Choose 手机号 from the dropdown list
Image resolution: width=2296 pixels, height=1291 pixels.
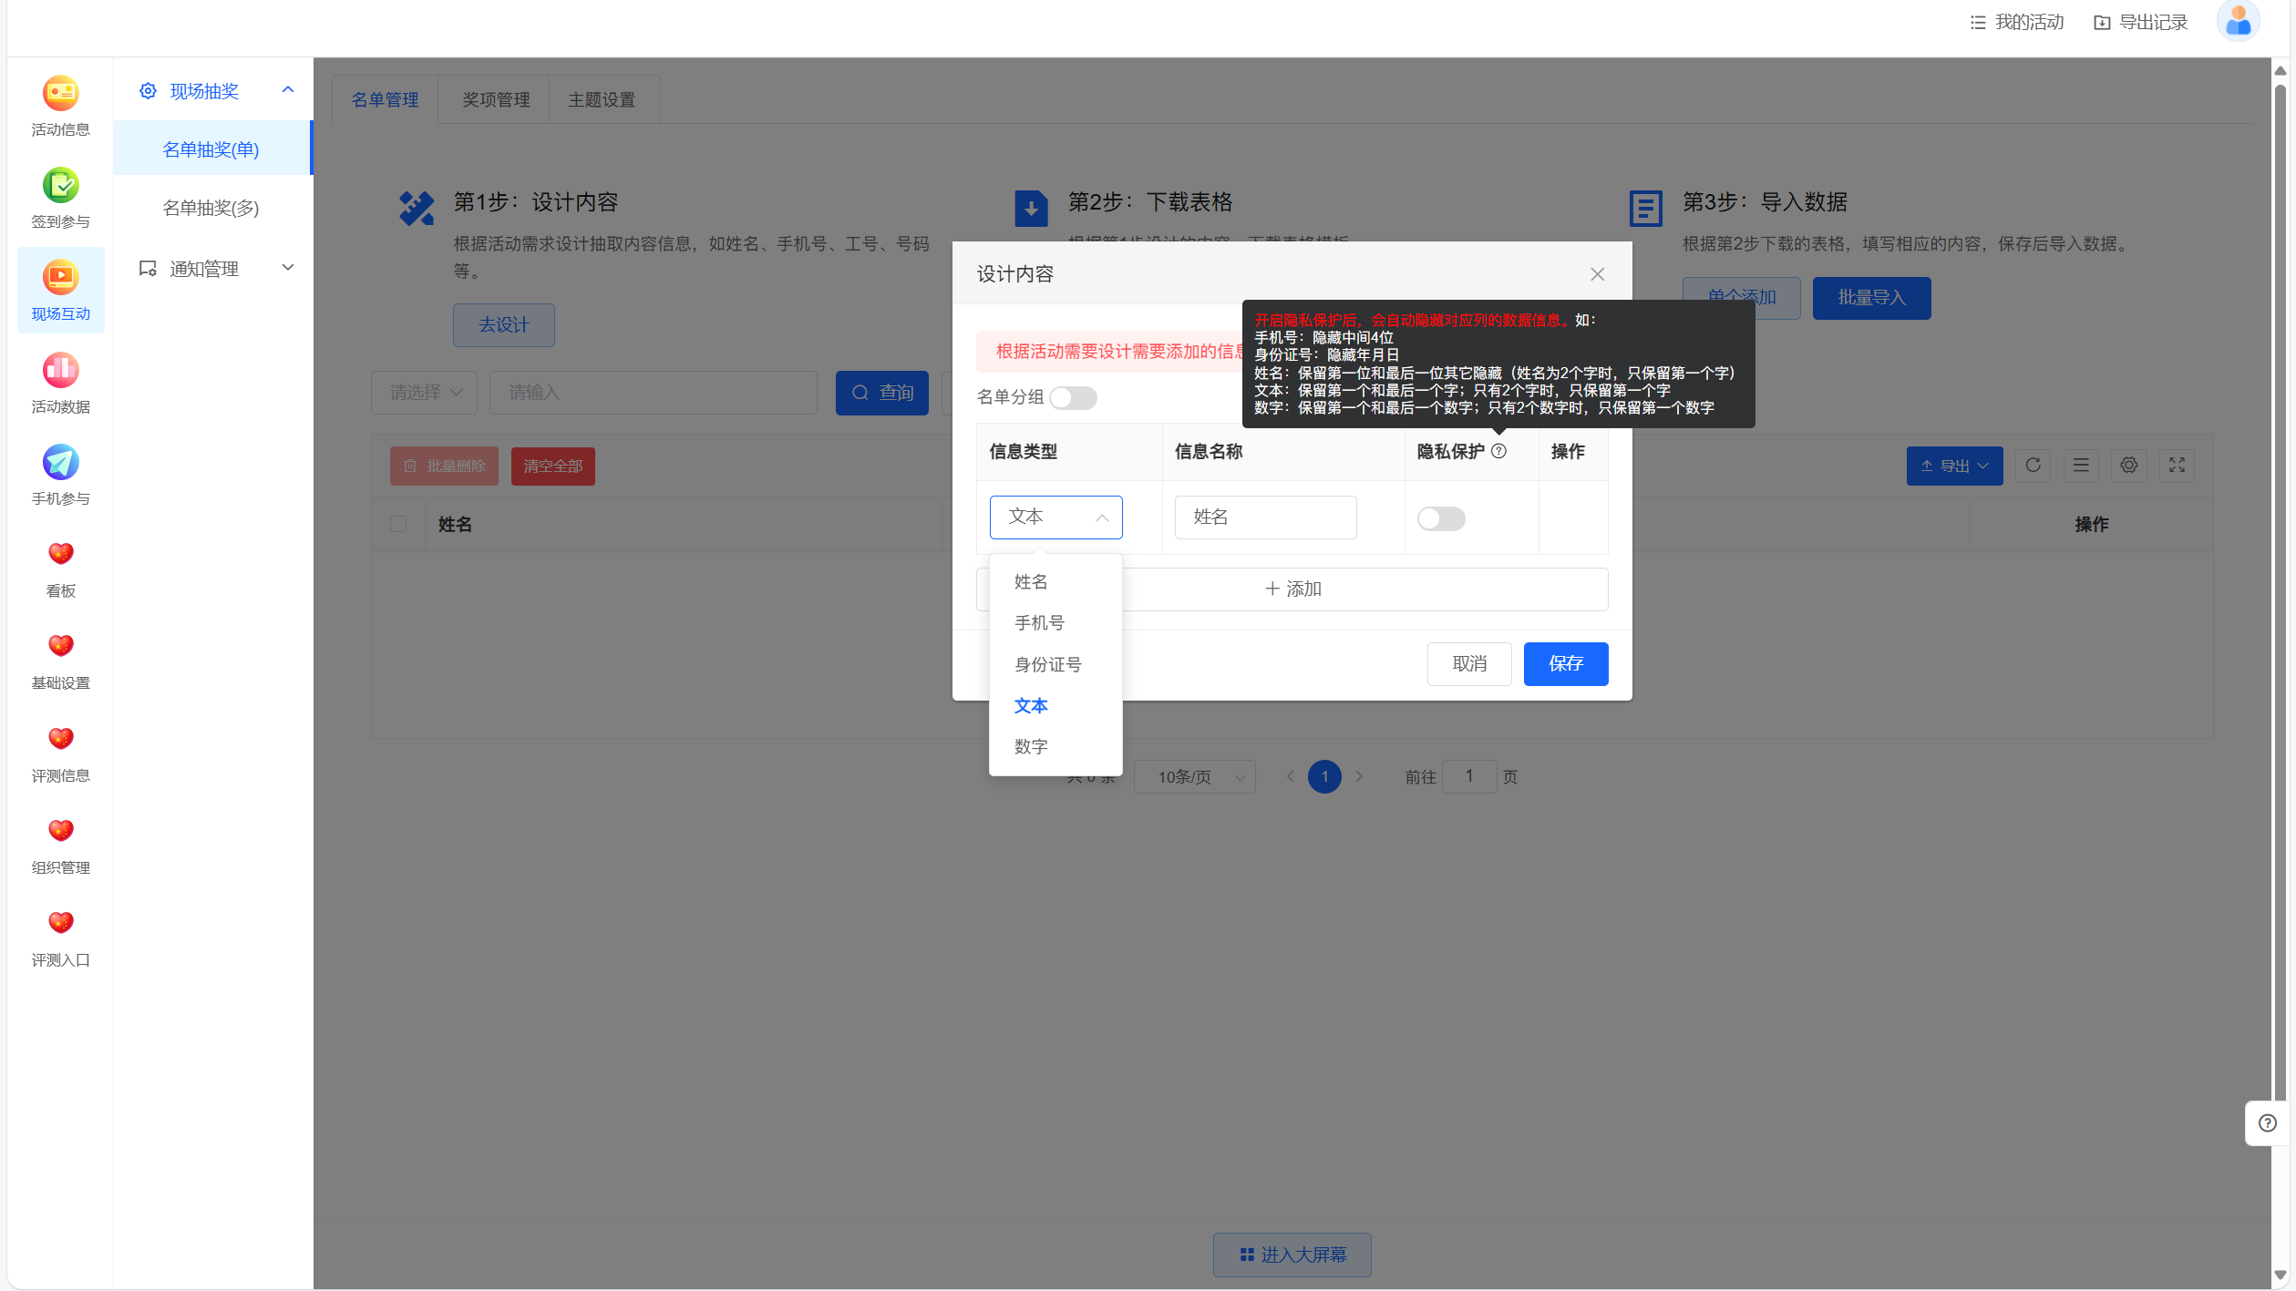[1039, 623]
